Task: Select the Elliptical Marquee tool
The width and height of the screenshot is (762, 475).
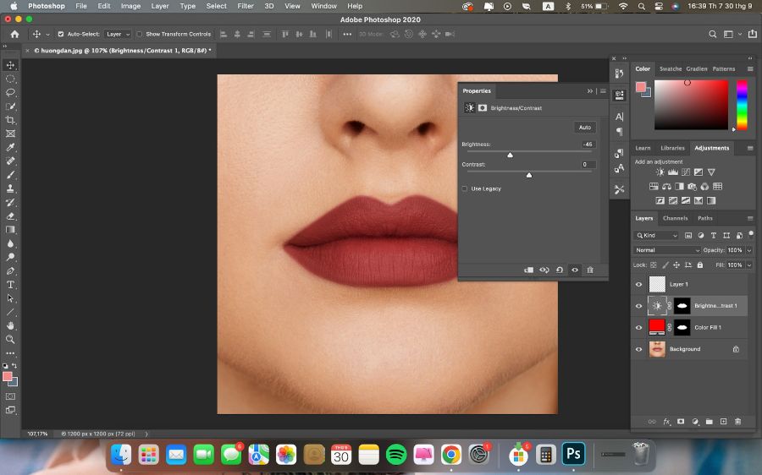Action: coord(10,79)
